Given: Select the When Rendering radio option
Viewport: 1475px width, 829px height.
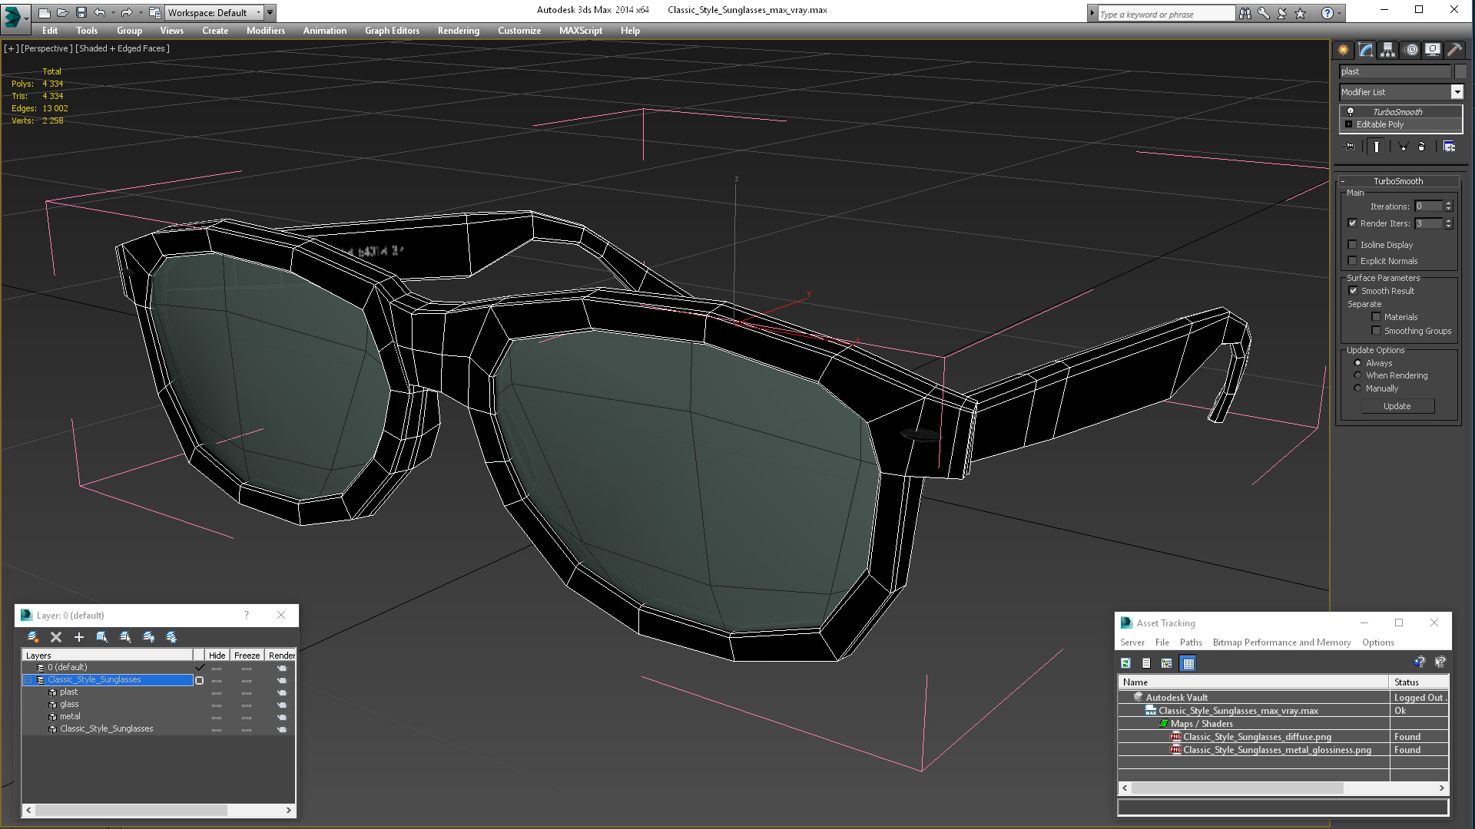Looking at the screenshot, I should click(1357, 375).
